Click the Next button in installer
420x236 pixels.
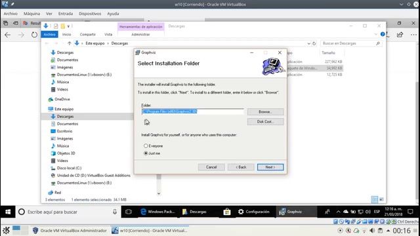[x=270, y=167]
